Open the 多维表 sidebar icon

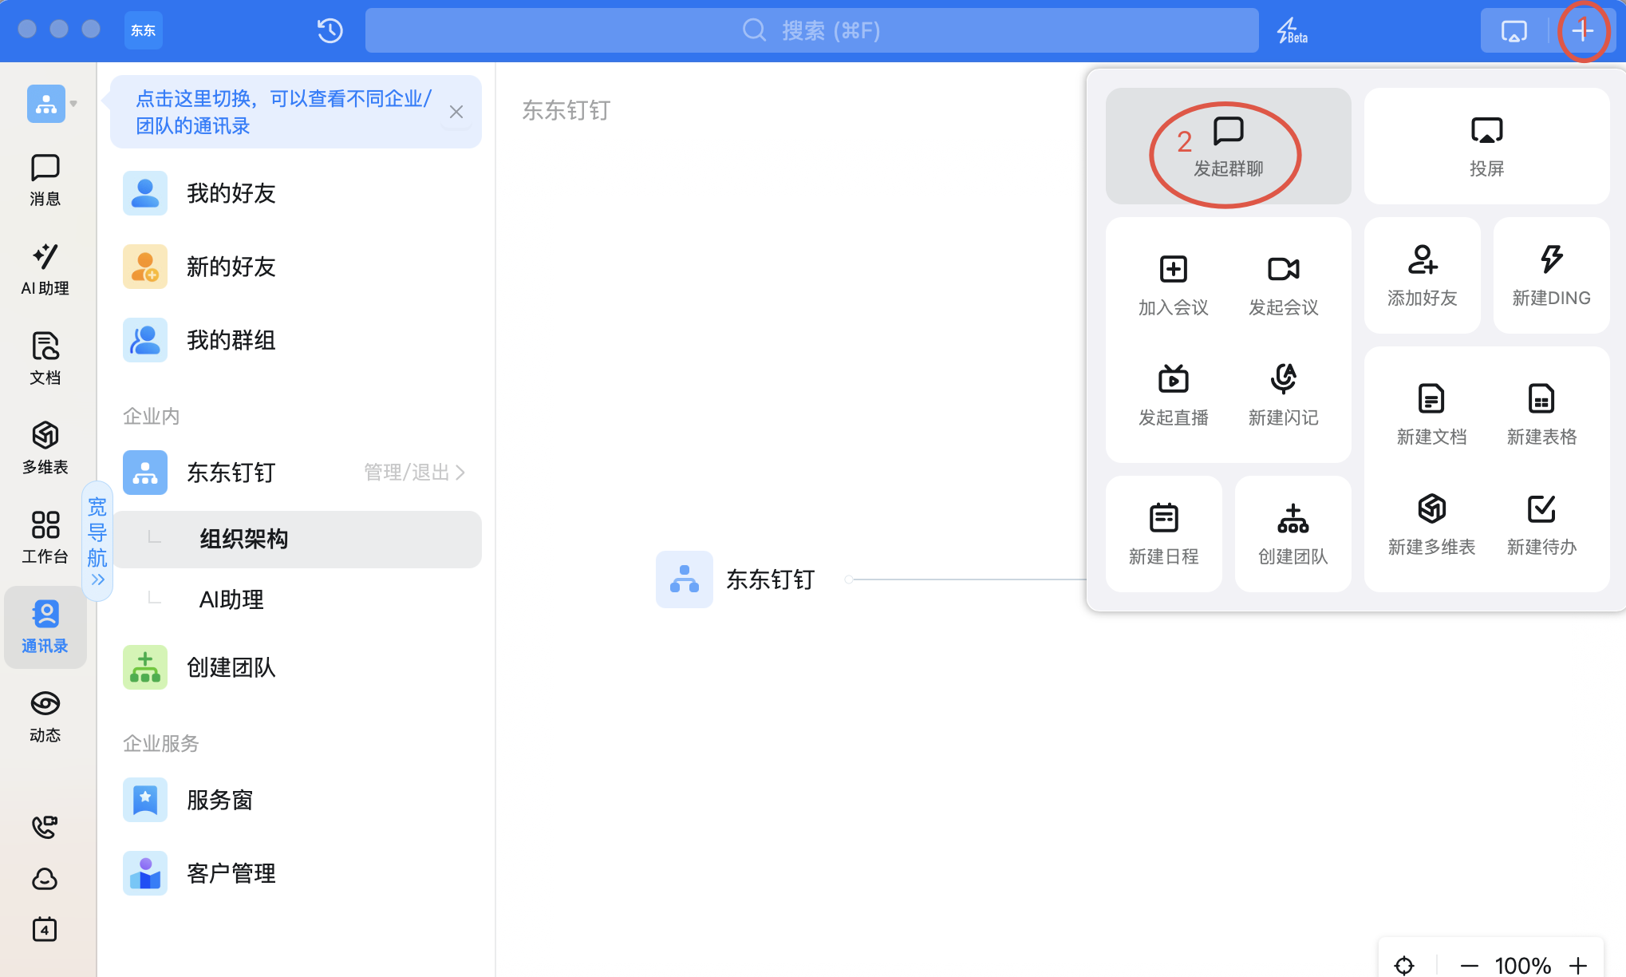coord(45,447)
